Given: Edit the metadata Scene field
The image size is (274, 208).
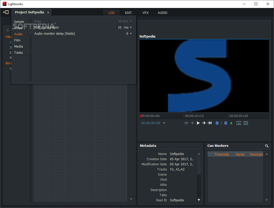Looking at the screenshot, I should pos(182,175).
